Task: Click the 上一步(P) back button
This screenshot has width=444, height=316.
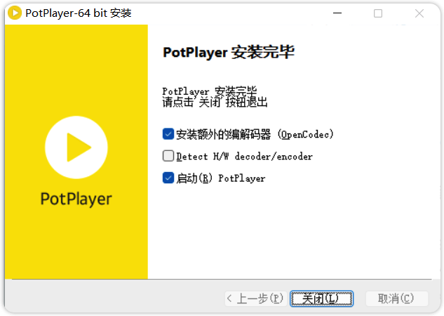Action: pyautogui.click(x=256, y=298)
